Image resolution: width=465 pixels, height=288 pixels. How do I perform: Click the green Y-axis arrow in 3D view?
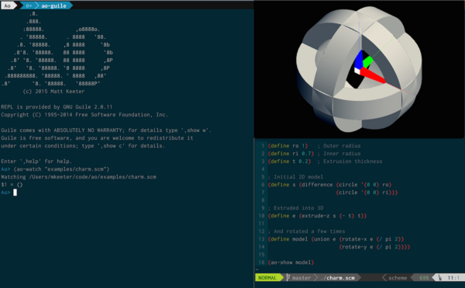pyautogui.click(x=368, y=62)
